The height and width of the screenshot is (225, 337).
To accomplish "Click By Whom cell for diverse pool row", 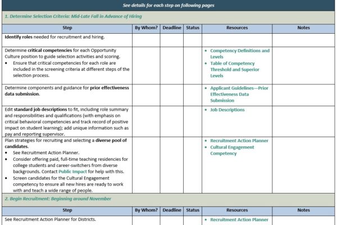I will [x=146, y=165].
